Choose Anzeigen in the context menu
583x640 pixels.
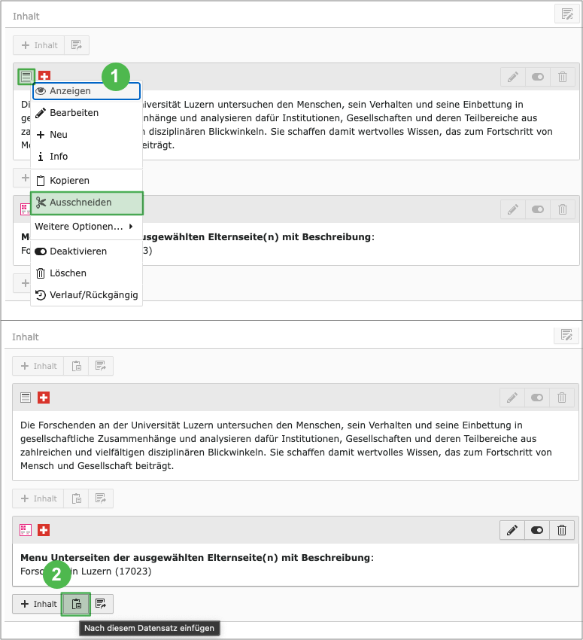pos(87,91)
